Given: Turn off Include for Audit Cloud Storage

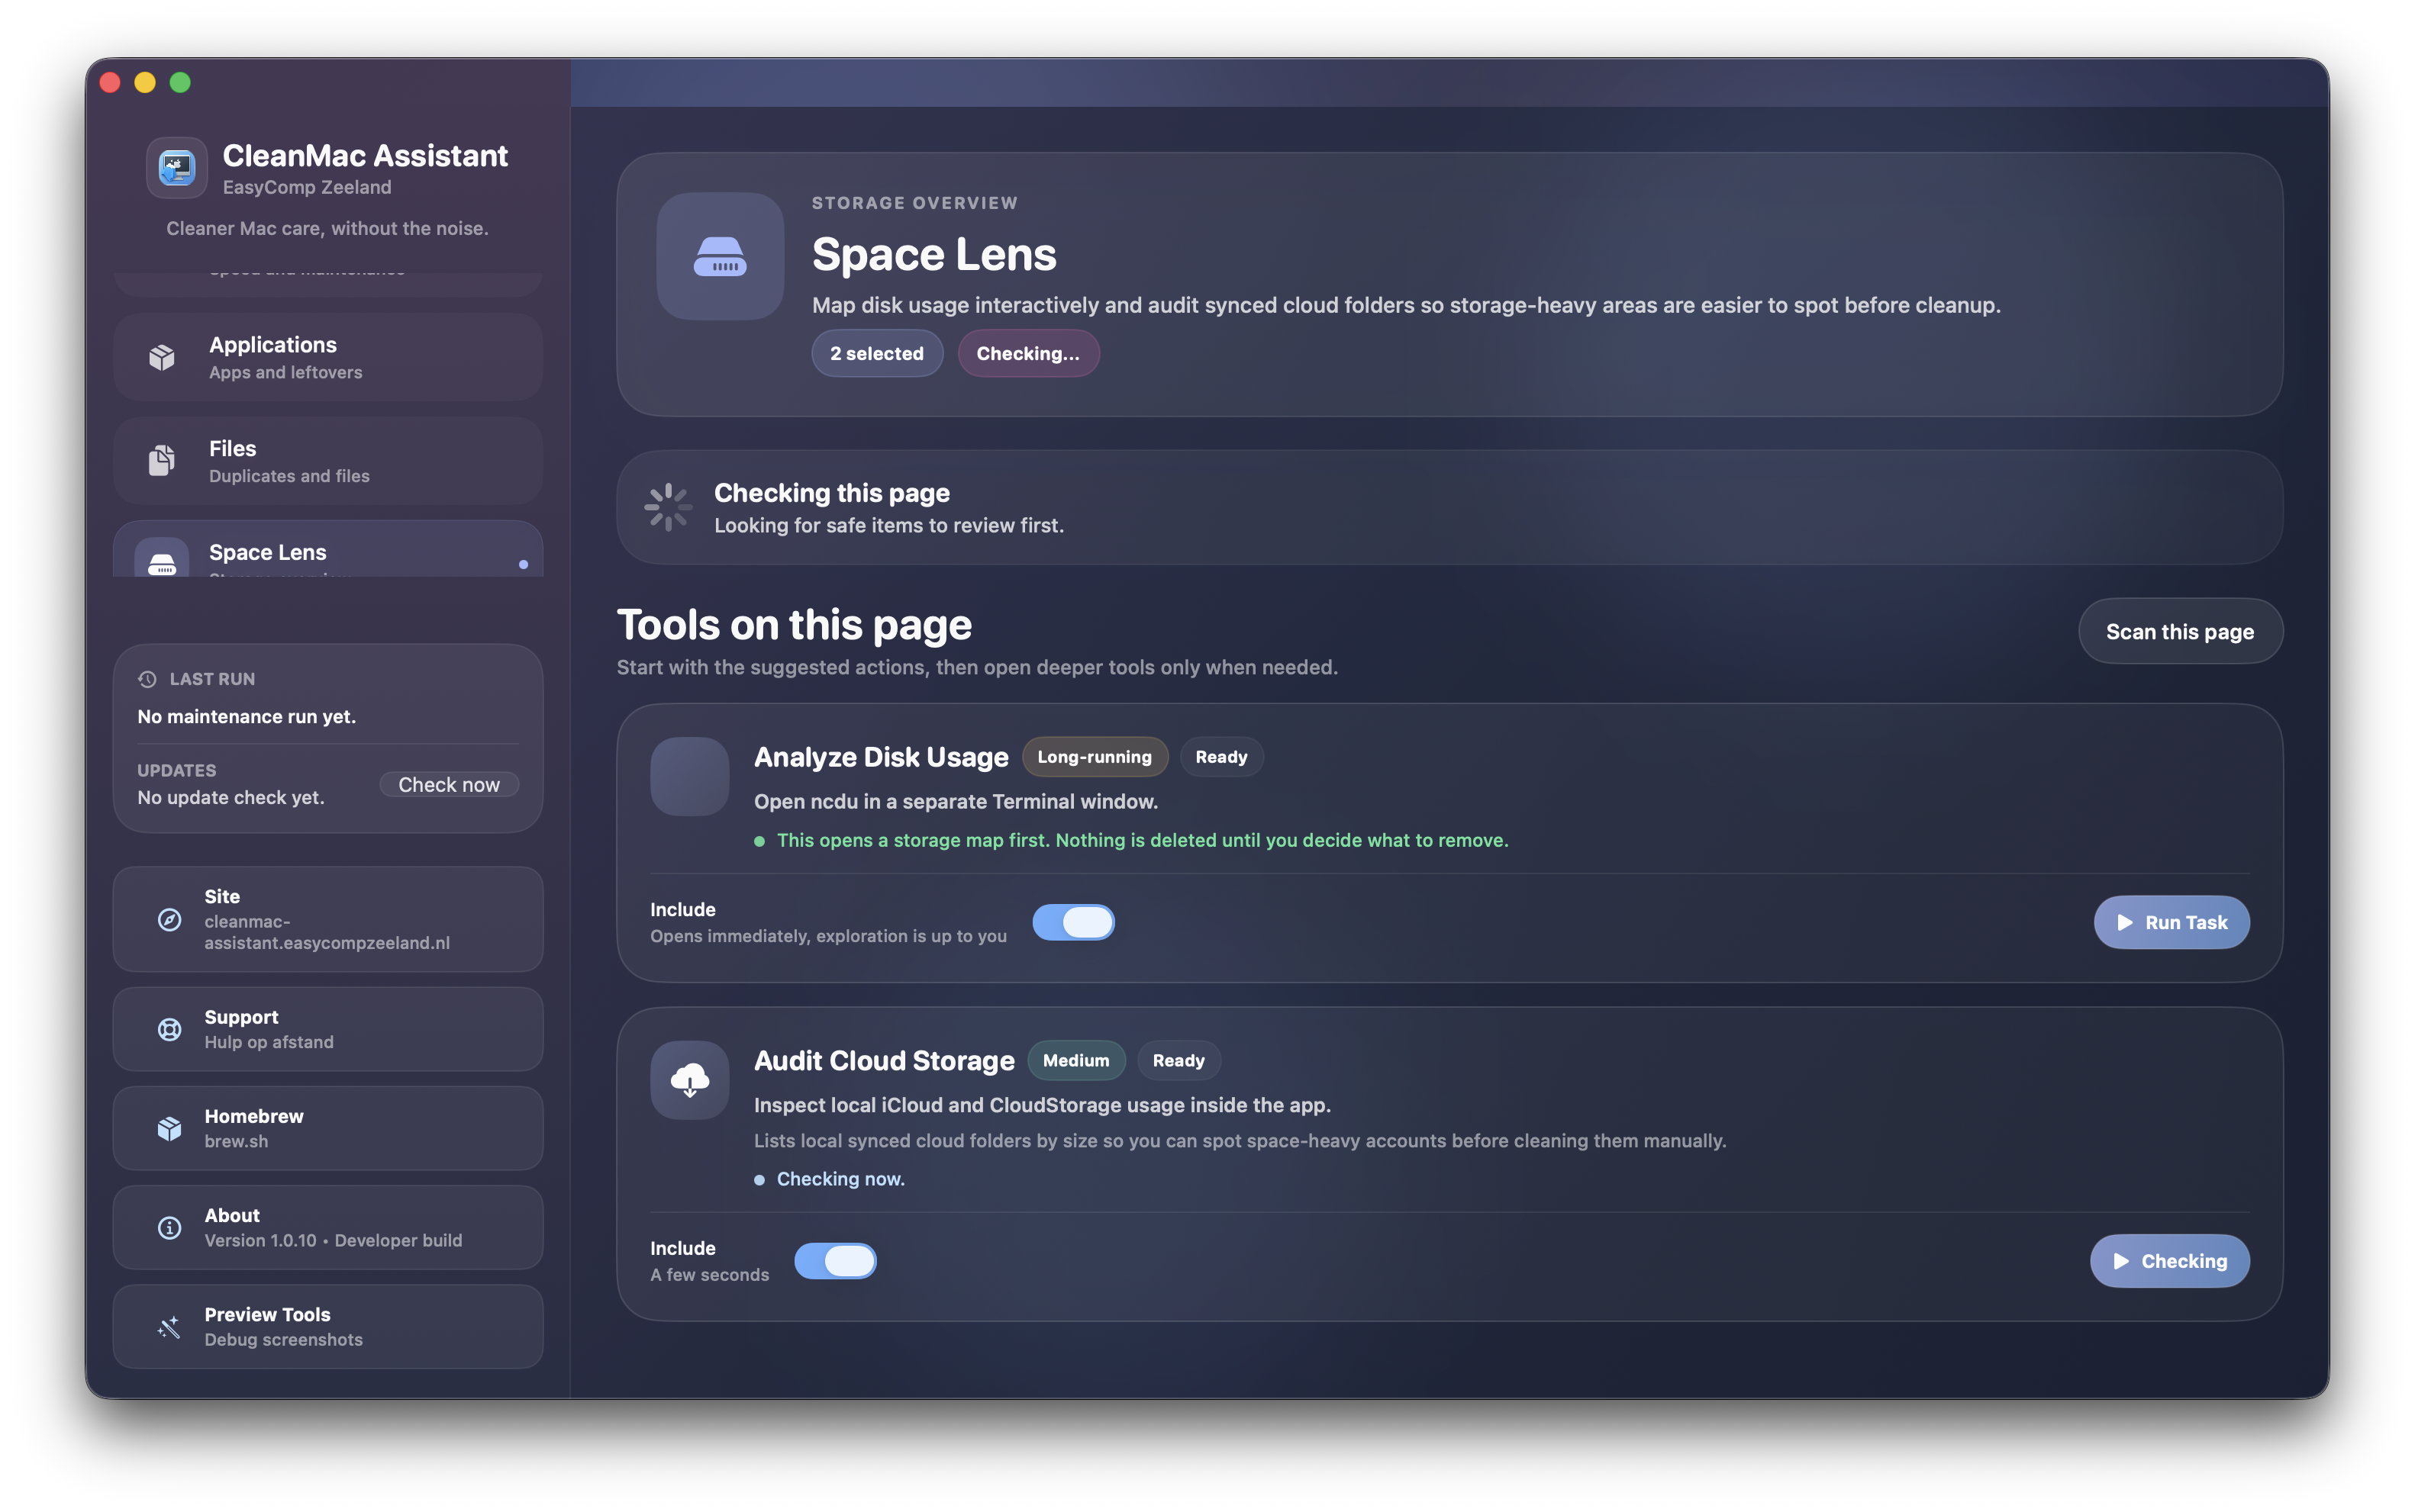Looking at the screenshot, I should [x=837, y=1261].
